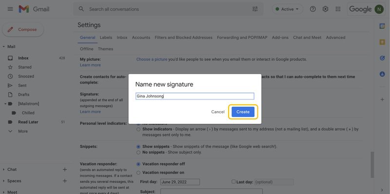Click Create in the signature dialog
The width and height of the screenshot is (390, 194).
coord(243,112)
